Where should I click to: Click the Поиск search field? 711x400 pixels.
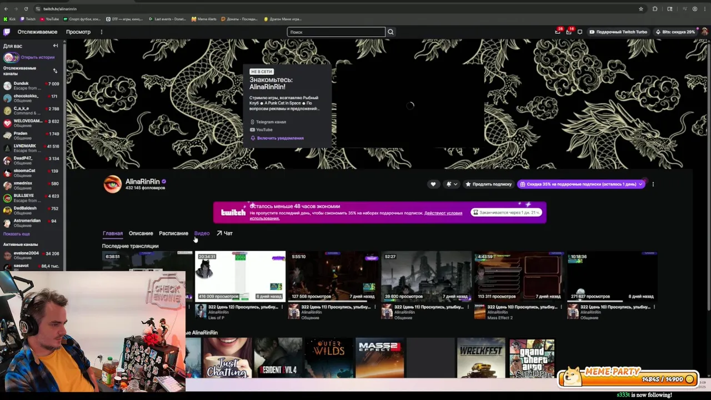tap(336, 32)
